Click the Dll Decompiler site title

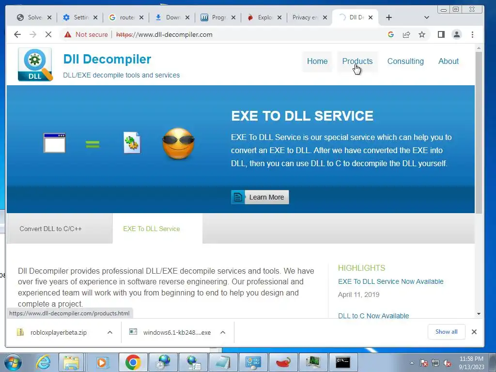107,59
